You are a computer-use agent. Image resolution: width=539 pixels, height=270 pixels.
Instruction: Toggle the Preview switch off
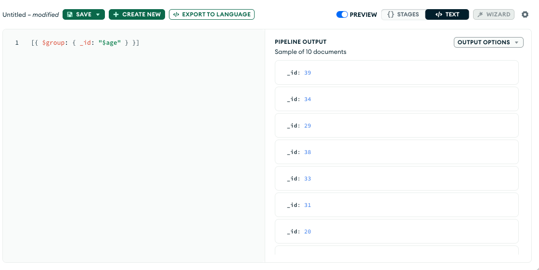click(x=342, y=14)
